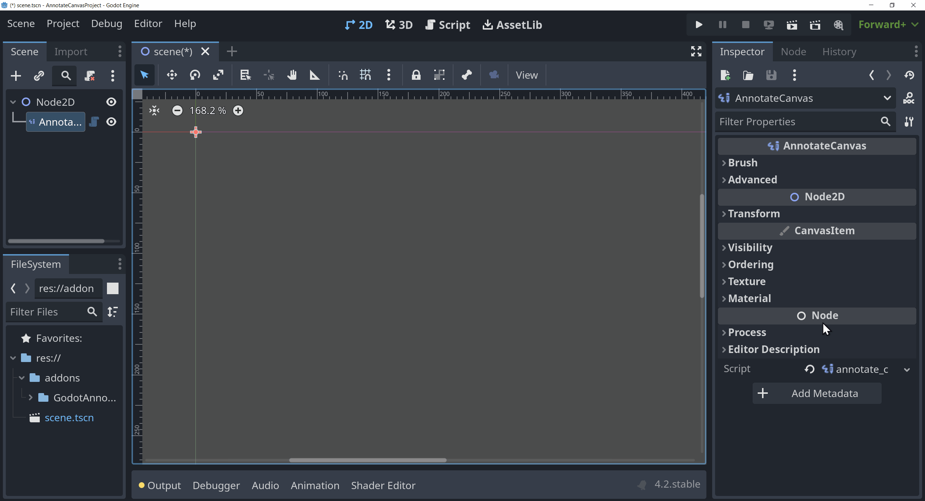The image size is (925, 501).
Task: Select the Move/Select tool in toolbar
Action: click(x=144, y=75)
